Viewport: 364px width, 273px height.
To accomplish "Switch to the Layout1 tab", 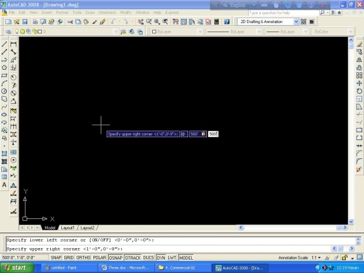I will coord(67,227).
